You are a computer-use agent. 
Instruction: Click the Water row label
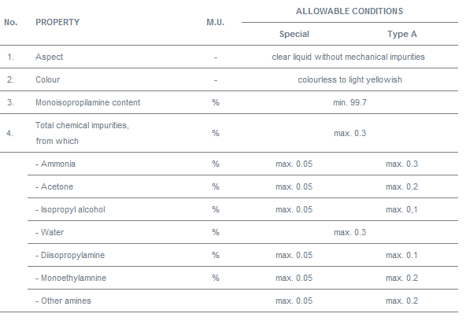click(50, 232)
